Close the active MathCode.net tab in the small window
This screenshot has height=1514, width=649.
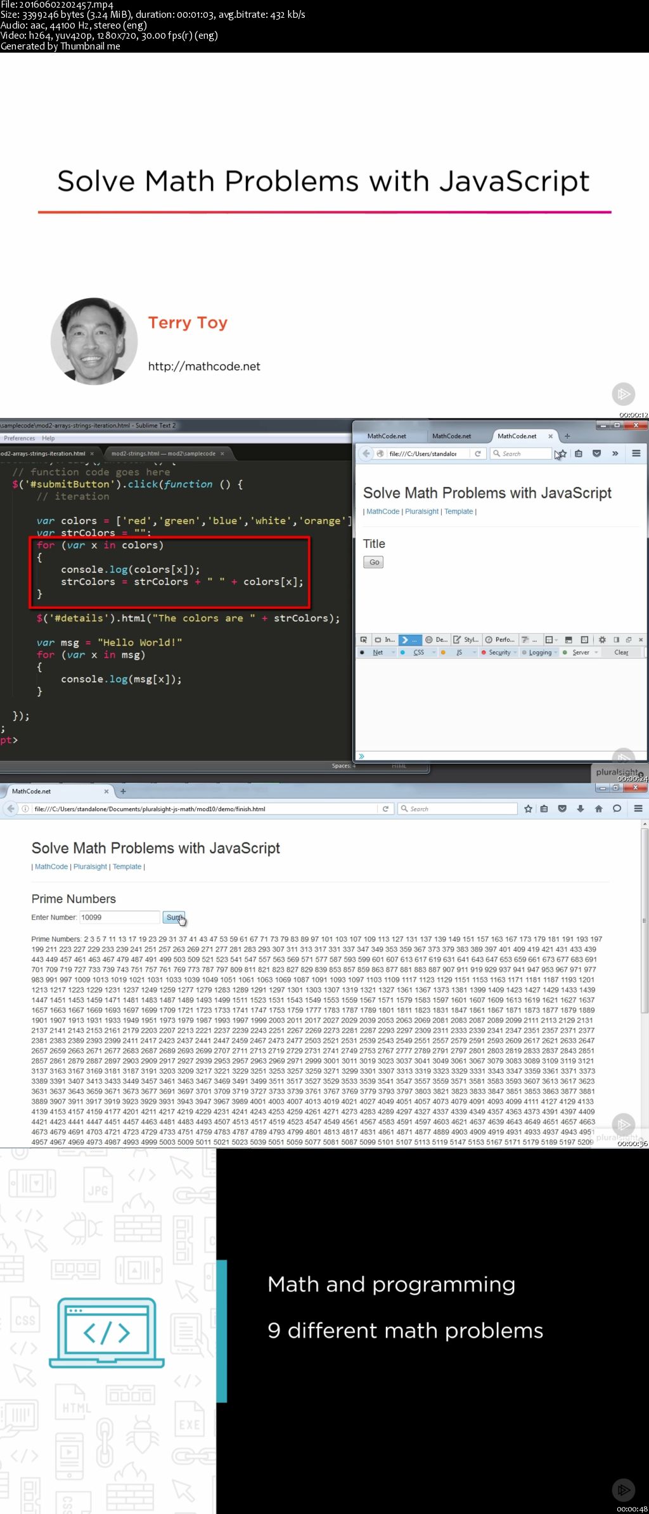pyautogui.click(x=551, y=436)
